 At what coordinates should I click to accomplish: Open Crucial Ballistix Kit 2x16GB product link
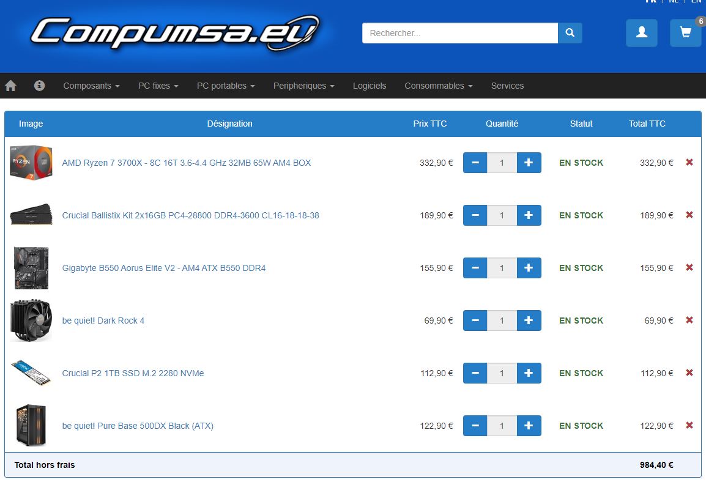(x=190, y=215)
